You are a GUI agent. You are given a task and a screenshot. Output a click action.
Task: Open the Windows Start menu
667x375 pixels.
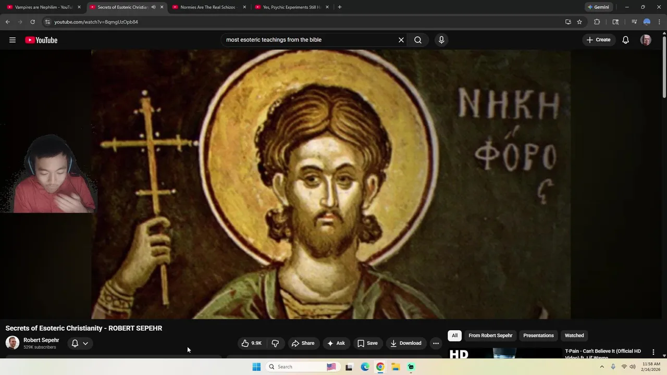[x=256, y=367]
